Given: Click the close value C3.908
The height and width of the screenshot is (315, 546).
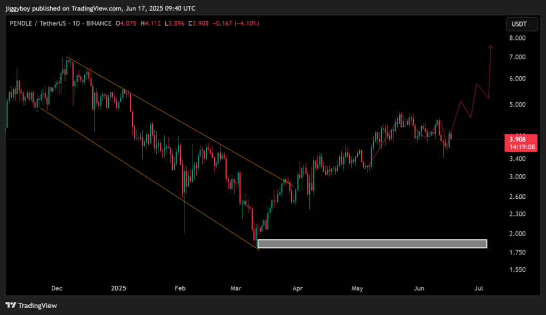Looking at the screenshot, I should pyautogui.click(x=198, y=23).
